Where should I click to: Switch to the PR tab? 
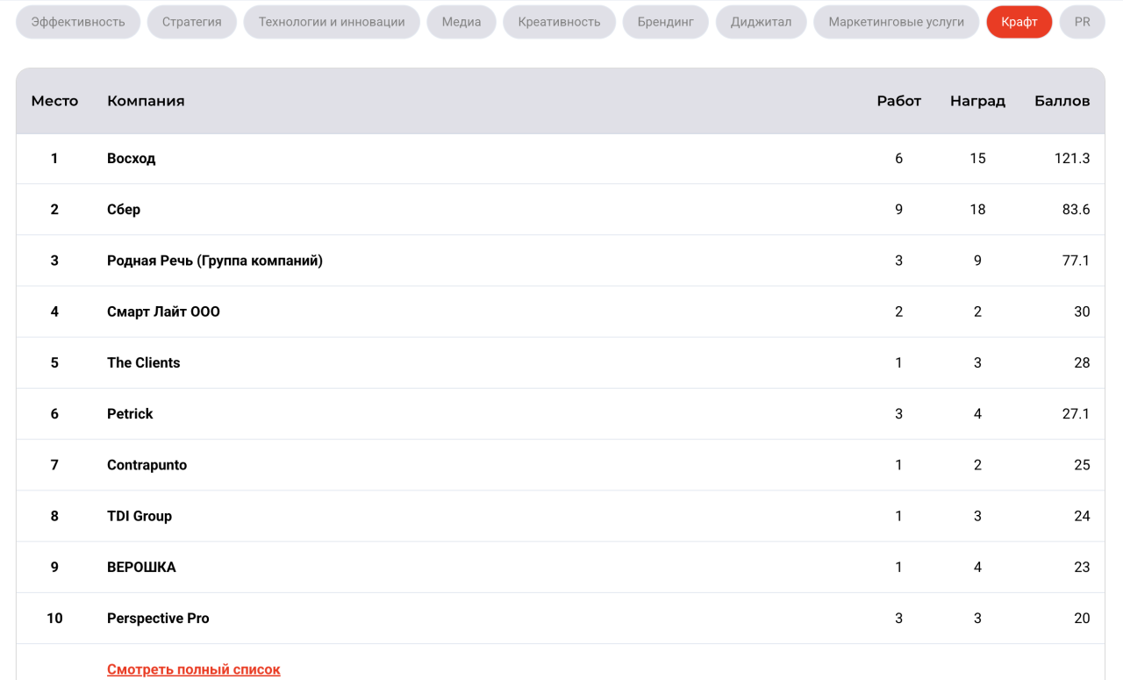(1082, 22)
